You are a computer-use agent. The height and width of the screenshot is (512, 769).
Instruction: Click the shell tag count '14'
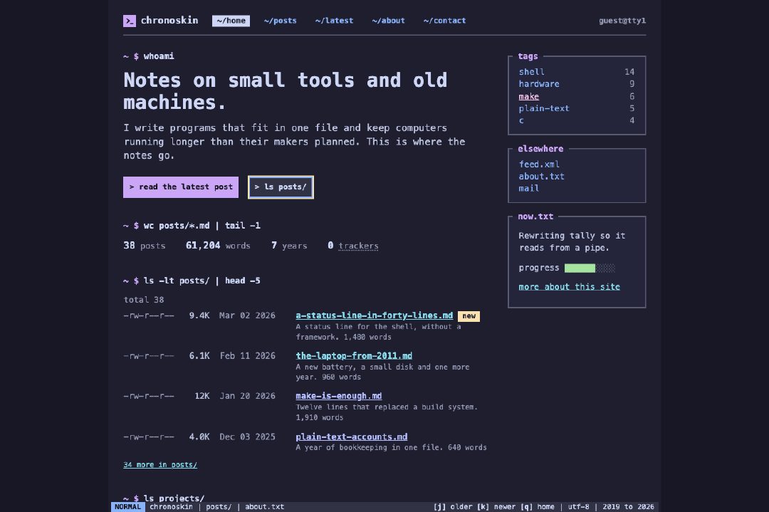coord(629,72)
